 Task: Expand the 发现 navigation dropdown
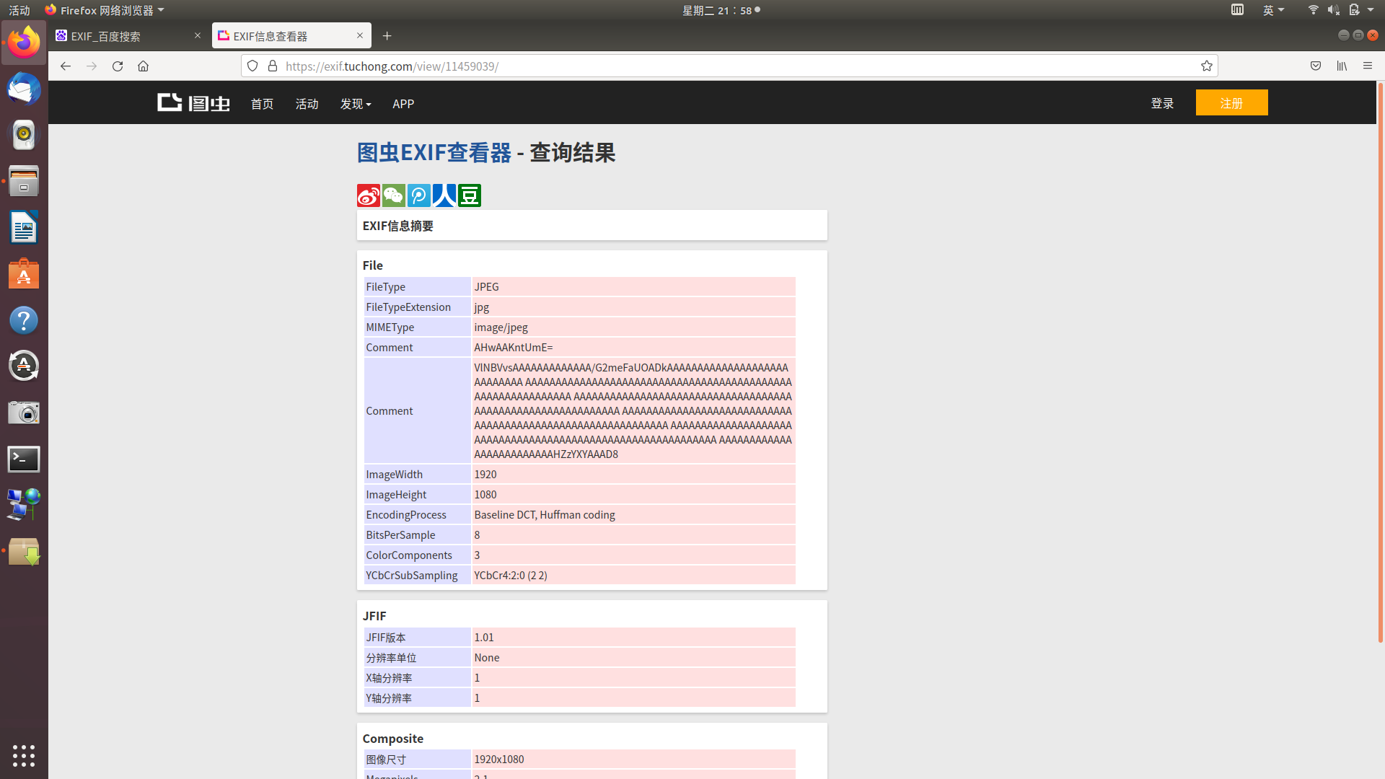[x=355, y=104]
